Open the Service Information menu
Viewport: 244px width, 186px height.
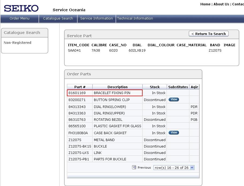point(97,18)
